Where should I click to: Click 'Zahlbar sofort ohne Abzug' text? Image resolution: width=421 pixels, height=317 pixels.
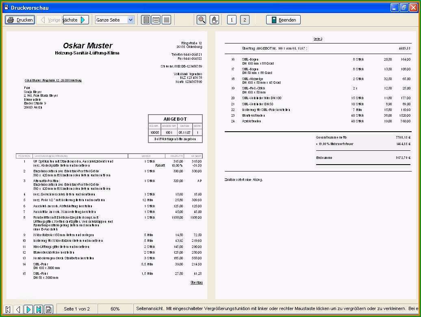click(x=243, y=180)
